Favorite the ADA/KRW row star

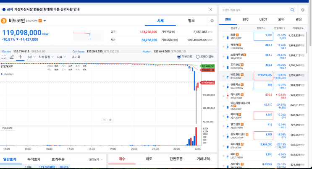click(x=223, y=116)
